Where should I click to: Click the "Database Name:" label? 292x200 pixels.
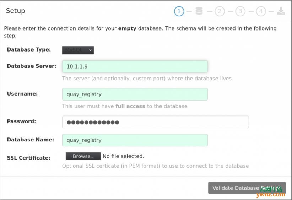31,140
